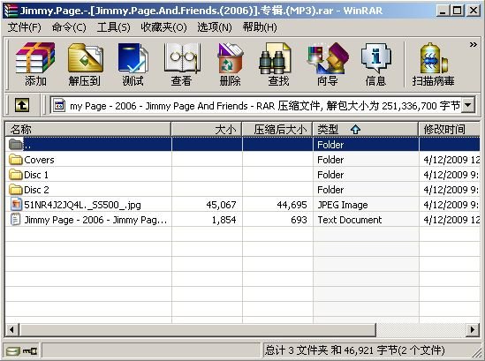Open the 文件(F) menu
This screenshot has width=485, height=361.
pyautogui.click(x=24, y=27)
